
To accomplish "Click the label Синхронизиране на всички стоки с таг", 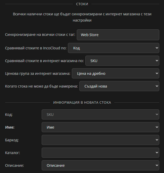I will pyautogui.click(x=40, y=35).
